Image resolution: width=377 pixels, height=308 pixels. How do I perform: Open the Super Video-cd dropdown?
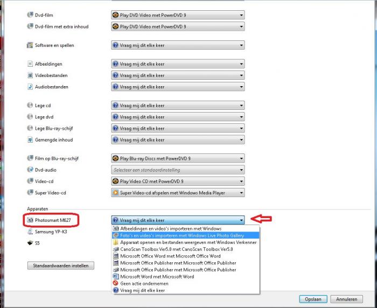[178, 193]
